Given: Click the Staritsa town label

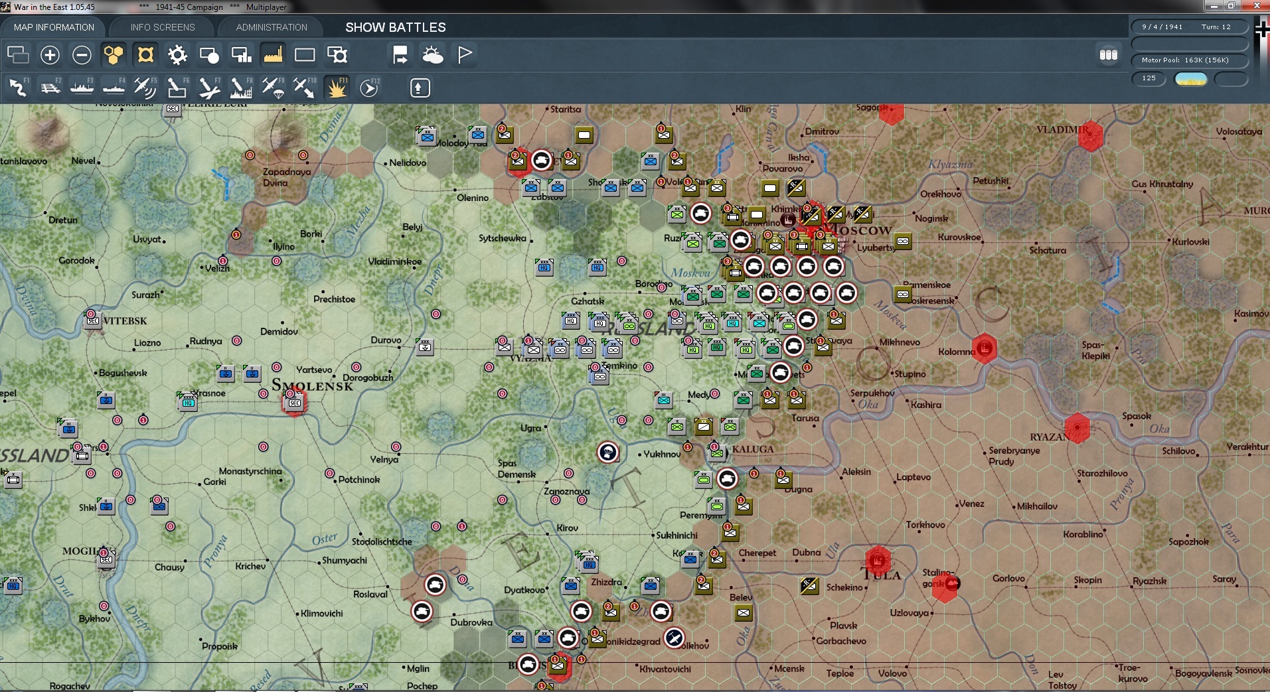Looking at the screenshot, I should pos(566,109).
